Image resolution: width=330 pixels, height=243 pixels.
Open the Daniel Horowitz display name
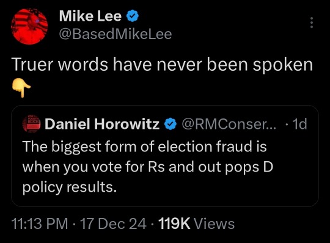tap(102, 124)
